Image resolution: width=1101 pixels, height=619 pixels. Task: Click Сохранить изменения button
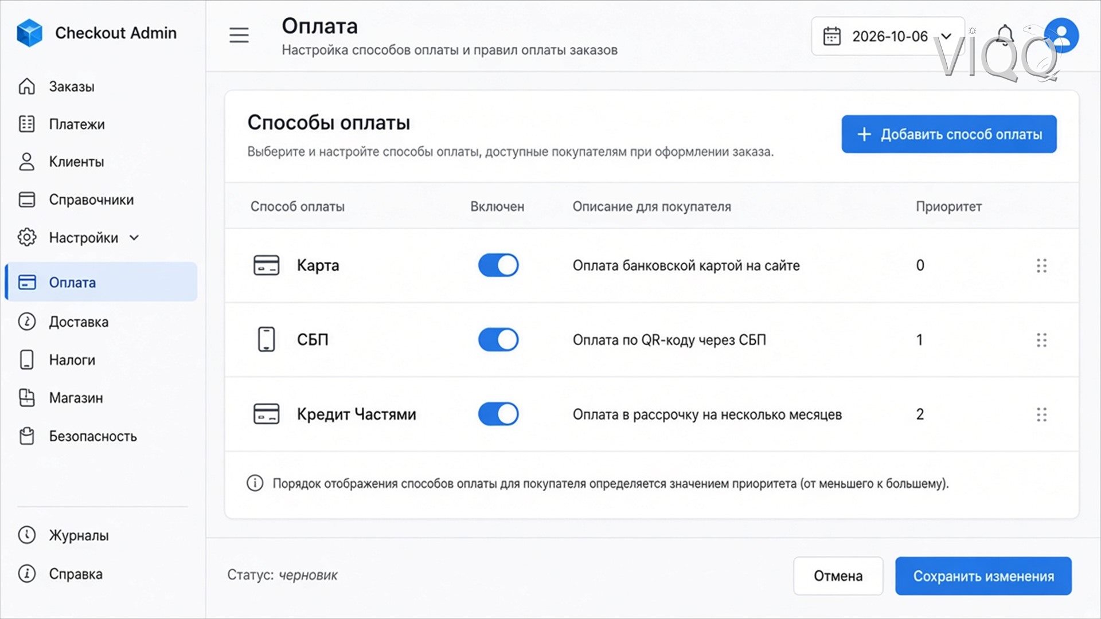coord(983,576)
